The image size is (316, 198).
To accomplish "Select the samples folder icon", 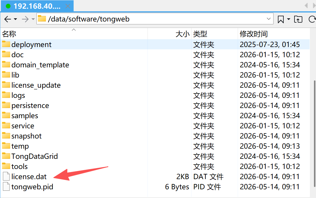I will coord(6,115).
